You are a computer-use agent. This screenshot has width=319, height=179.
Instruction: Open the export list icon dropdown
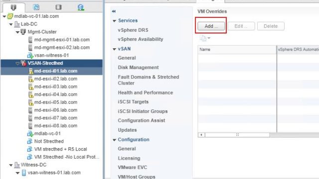(x=205, y=38)
